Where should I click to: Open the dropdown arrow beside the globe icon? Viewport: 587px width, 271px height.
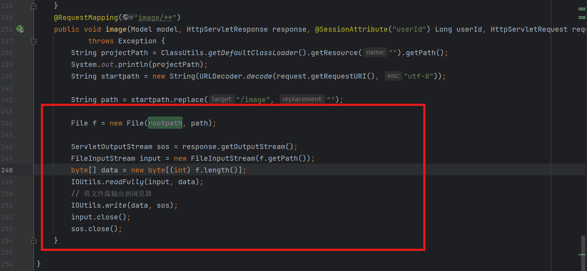tap(131, 17)
